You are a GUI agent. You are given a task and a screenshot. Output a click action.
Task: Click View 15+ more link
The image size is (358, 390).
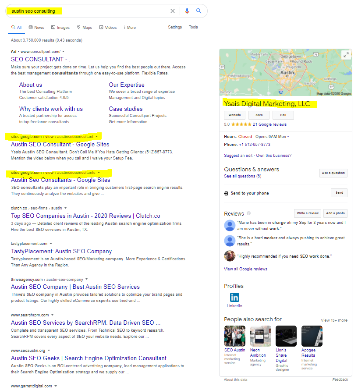click(x=334, y=320)
